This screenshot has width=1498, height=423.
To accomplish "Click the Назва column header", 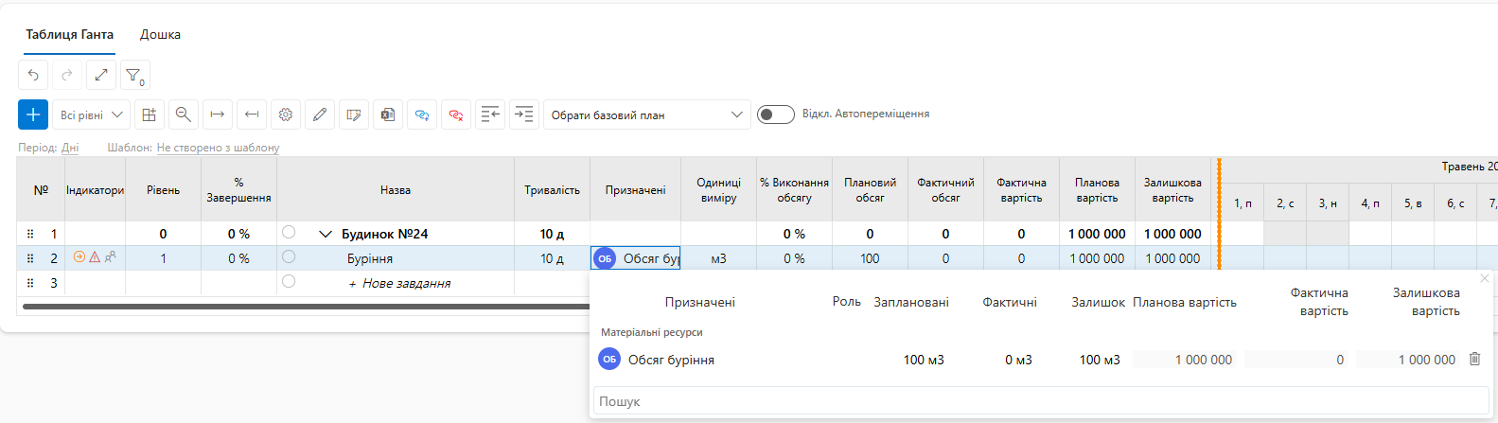I will coord(396,190).
